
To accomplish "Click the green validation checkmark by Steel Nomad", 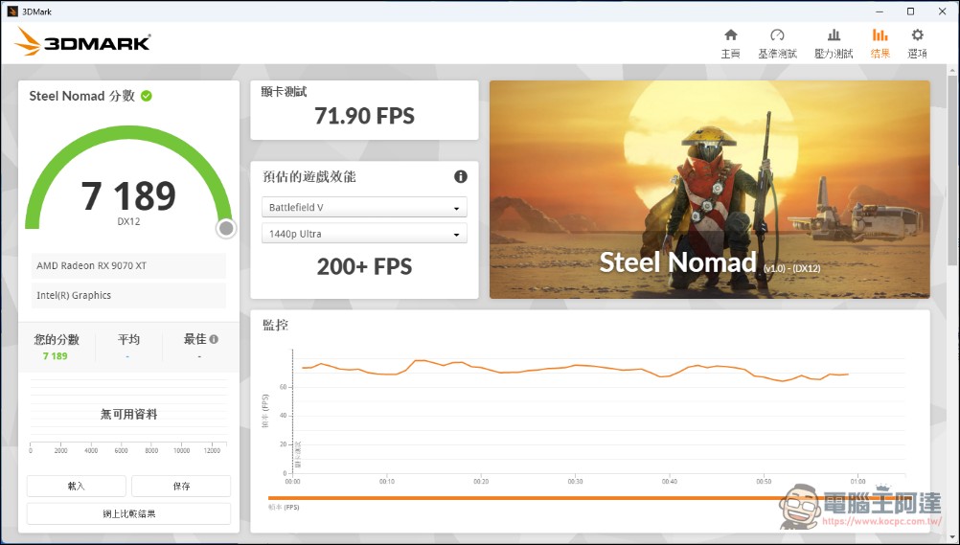I will [x=147, y=96].
